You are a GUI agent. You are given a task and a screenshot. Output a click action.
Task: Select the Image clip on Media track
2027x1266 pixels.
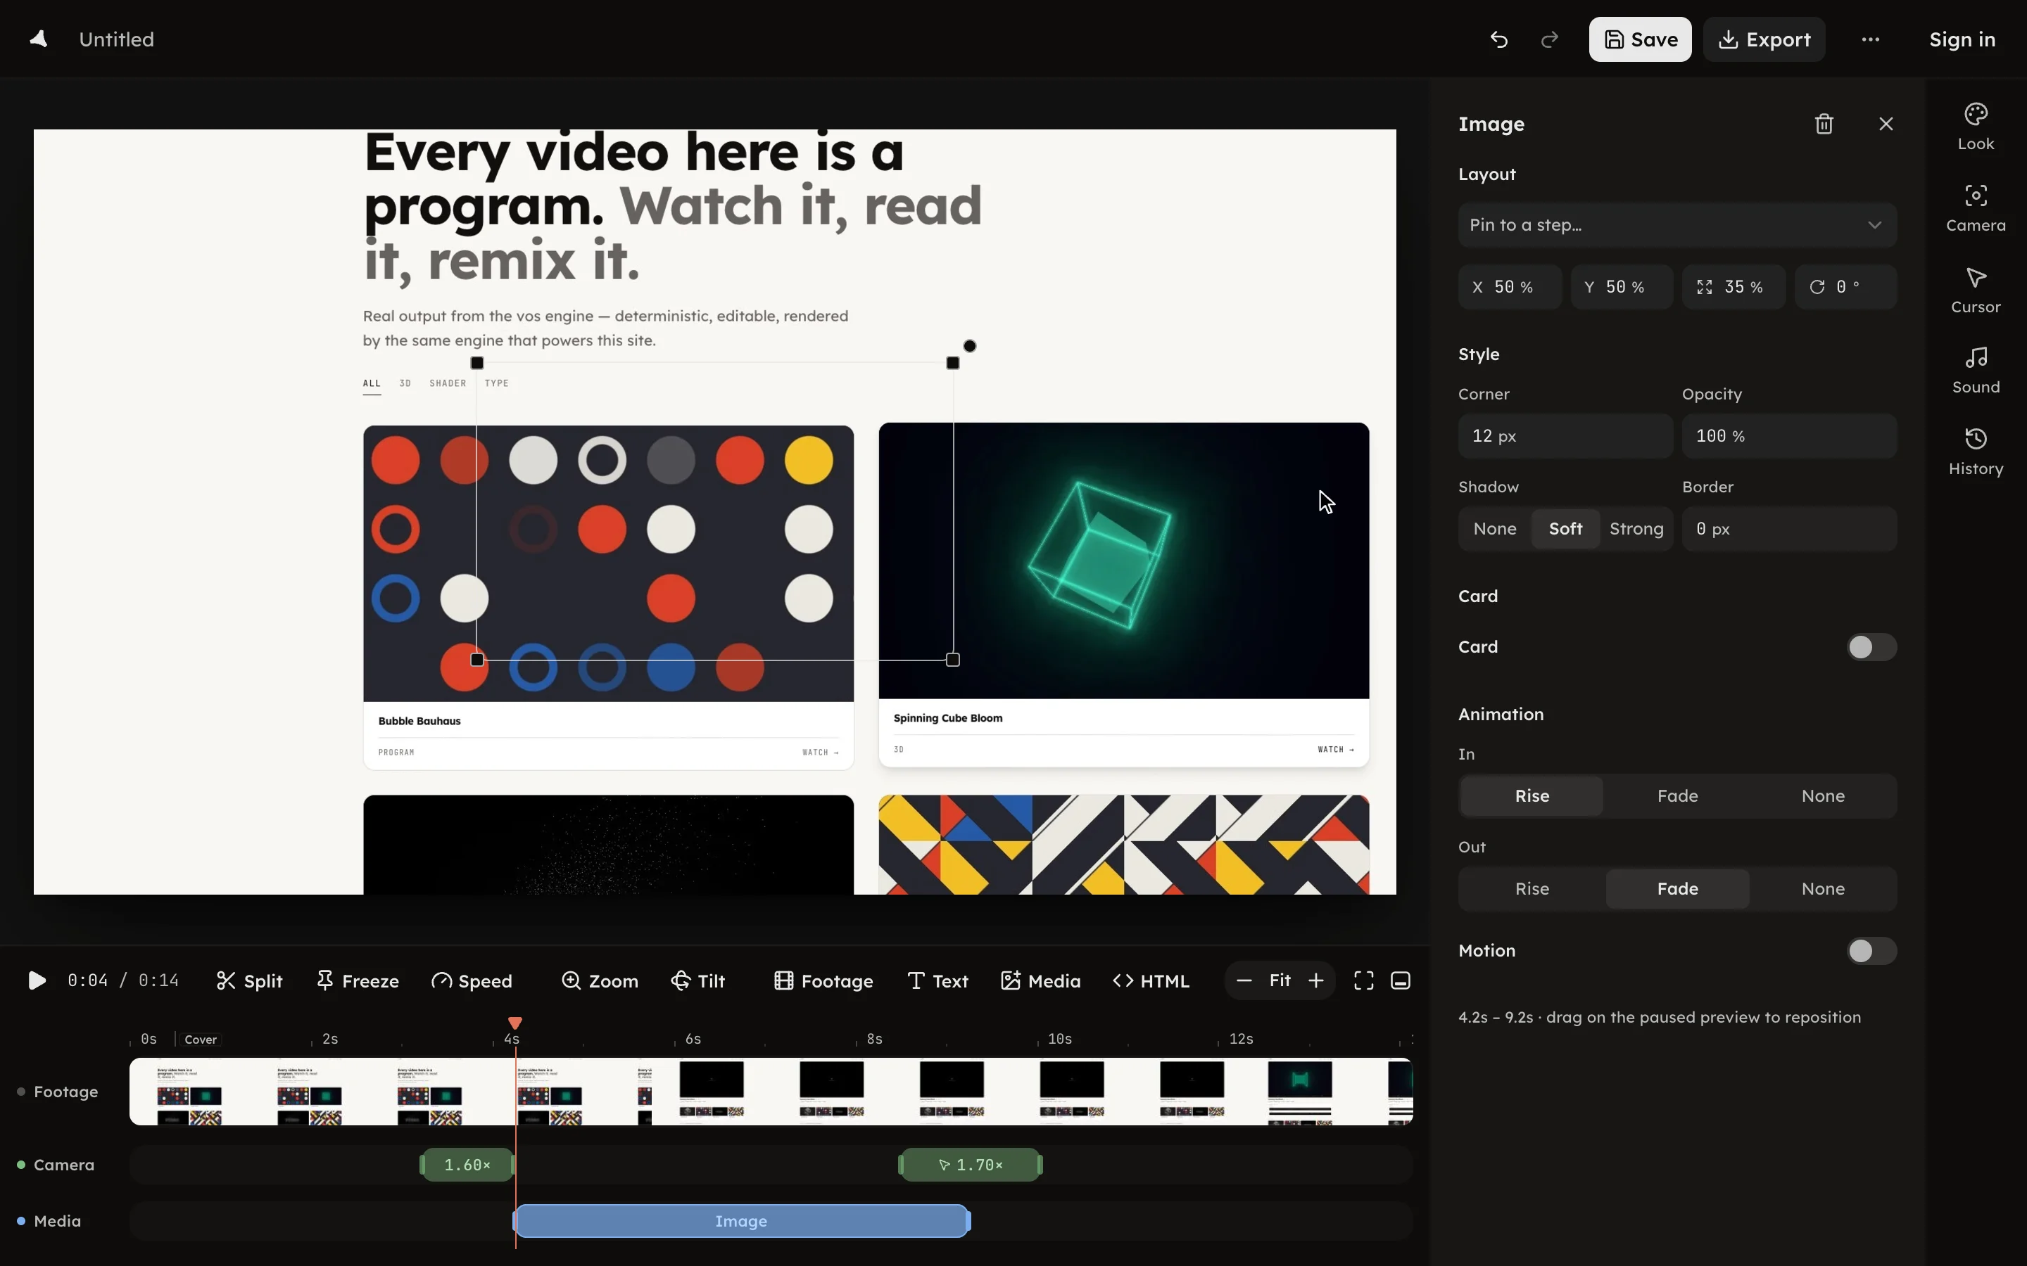tap(741, 1221)
